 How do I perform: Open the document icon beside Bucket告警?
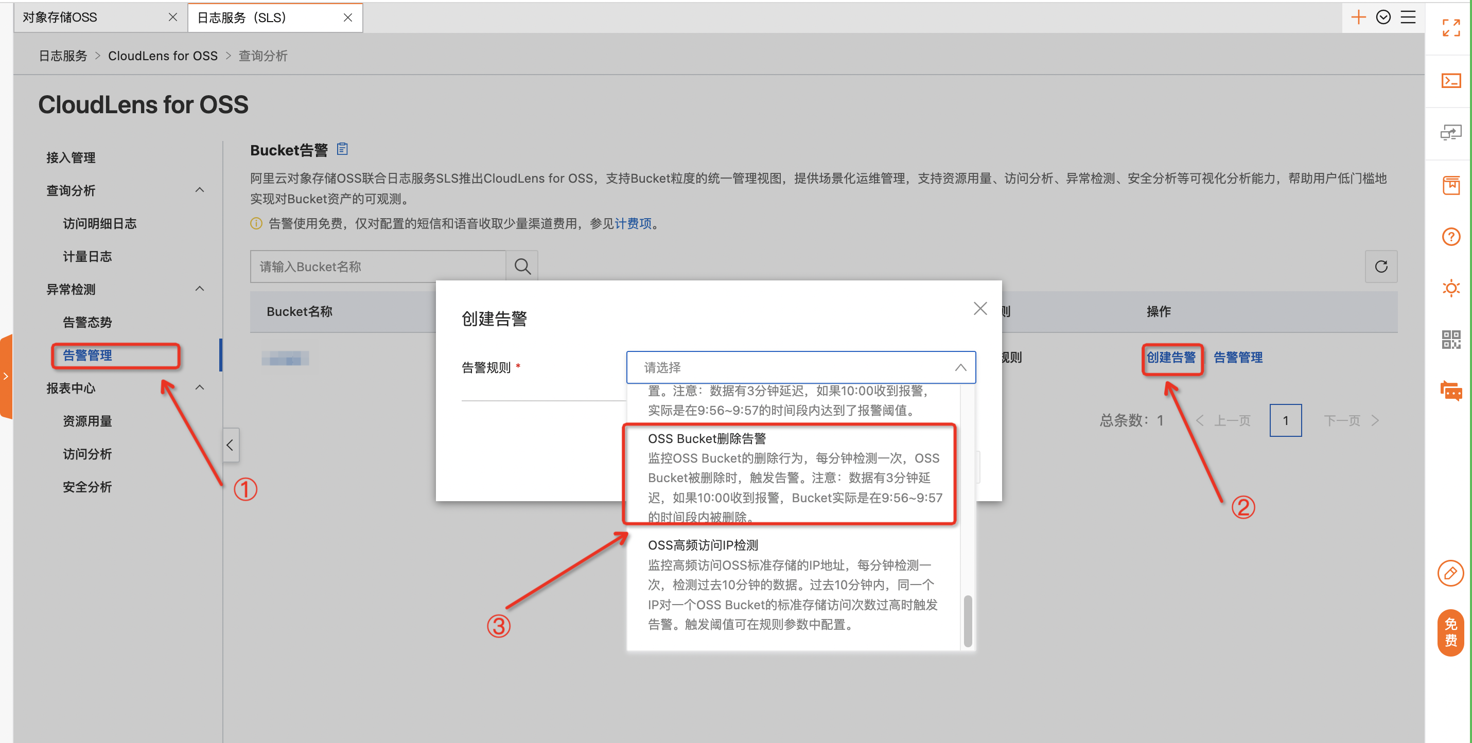[x=342, y=149]
